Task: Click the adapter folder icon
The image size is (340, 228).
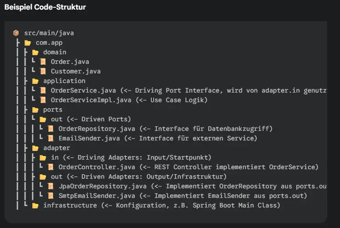Action: click(x=35, y=148)
